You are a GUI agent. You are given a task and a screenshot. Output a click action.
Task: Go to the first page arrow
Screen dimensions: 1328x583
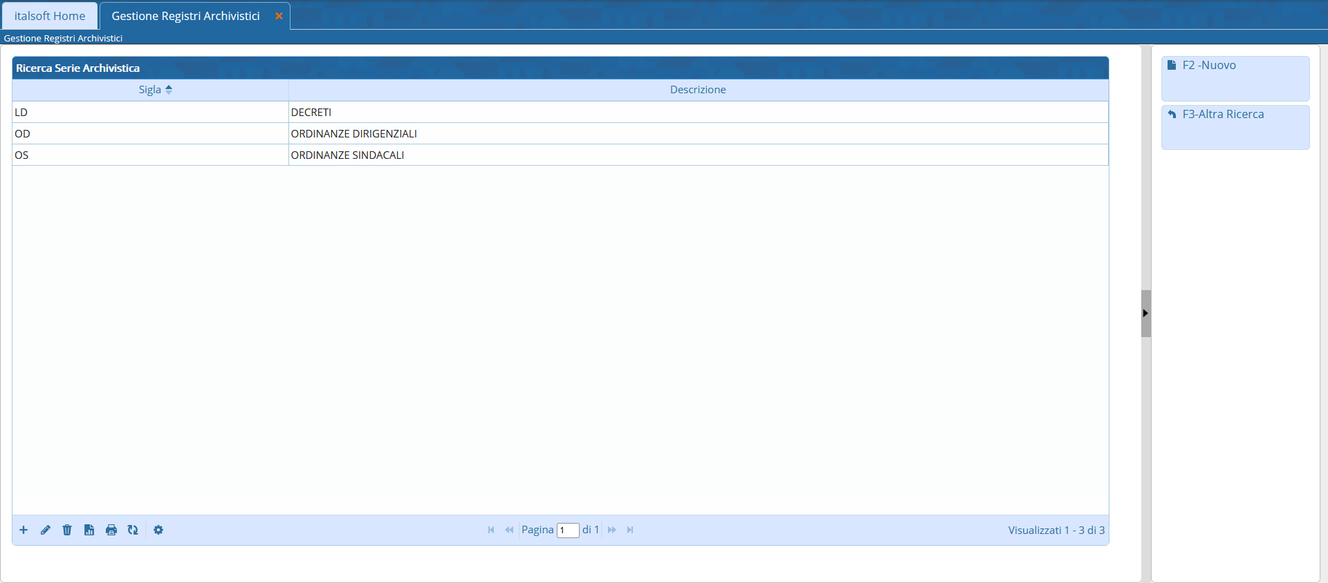[x=491, y=530]
